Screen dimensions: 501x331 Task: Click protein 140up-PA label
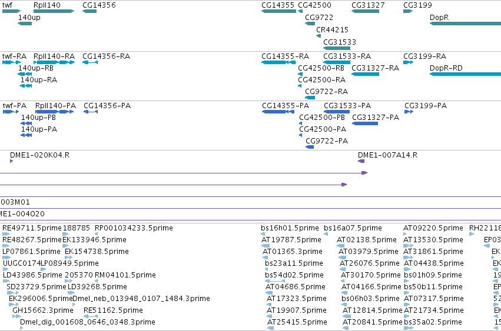[39, 129]
